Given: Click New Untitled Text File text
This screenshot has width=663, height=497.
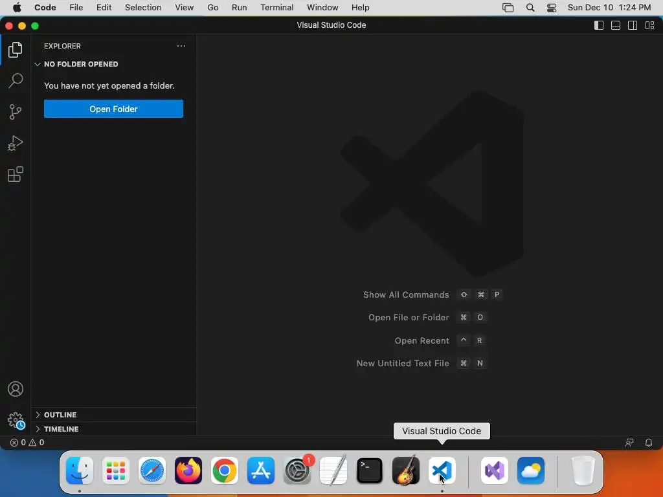Looking at the screenshot, I should [403, 364].
